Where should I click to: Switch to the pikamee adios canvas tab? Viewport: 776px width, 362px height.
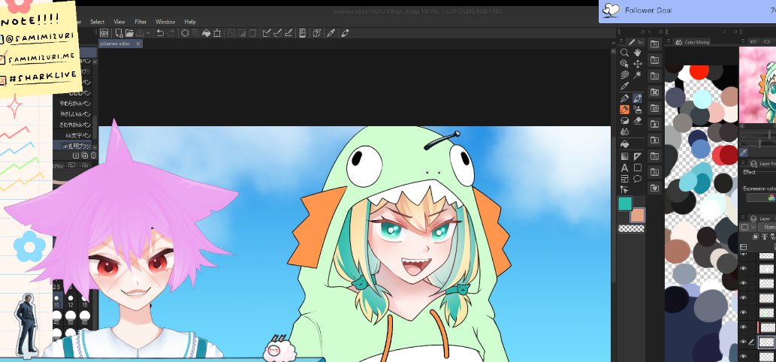click(116, 44)
